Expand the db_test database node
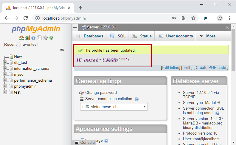Image resolution: width=236 pixels, height=145 pixels. click(5, 62)
